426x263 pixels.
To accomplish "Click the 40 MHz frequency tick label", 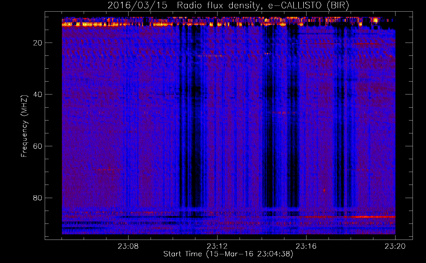I will 38,94.
